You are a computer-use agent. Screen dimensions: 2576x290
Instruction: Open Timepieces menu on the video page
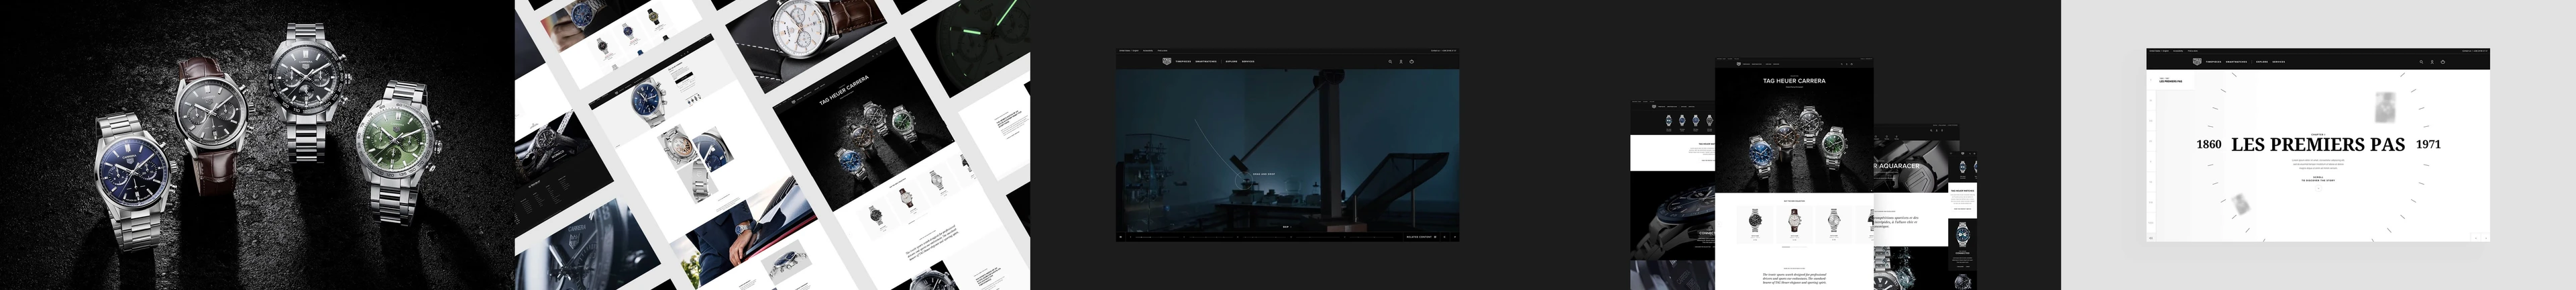point(1184,61)
